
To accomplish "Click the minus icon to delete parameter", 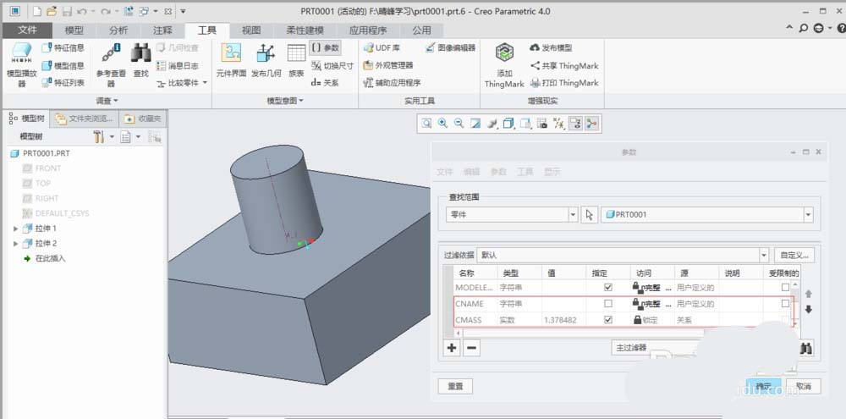I will [x=471, y=348].
